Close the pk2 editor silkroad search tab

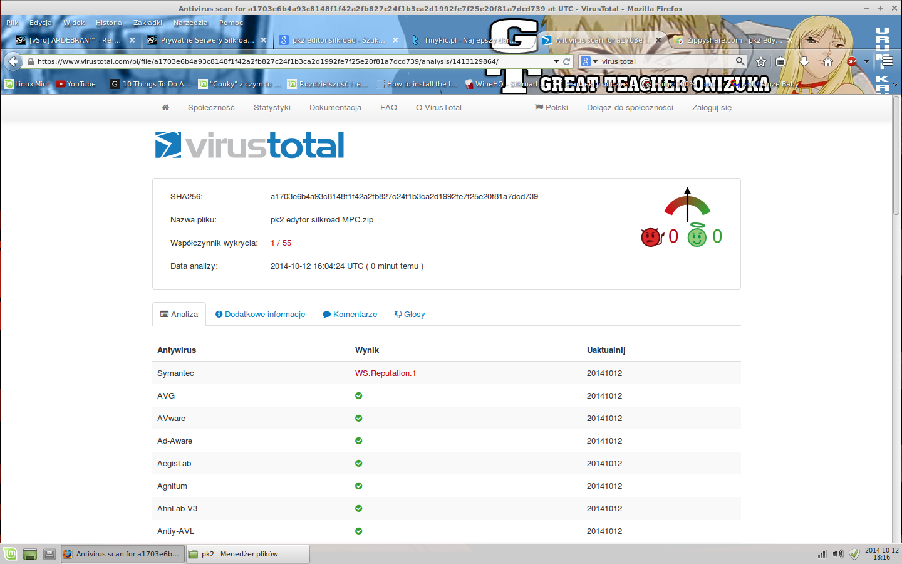395,40
